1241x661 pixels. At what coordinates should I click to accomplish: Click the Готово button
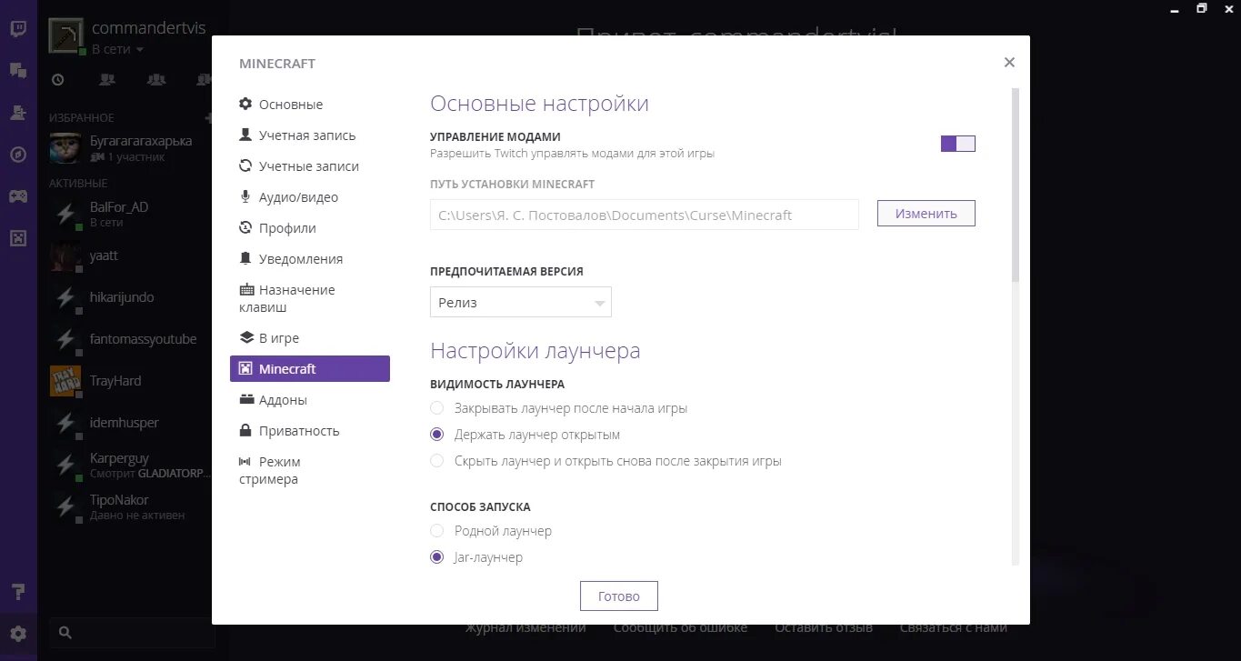[x=619, y=596]
